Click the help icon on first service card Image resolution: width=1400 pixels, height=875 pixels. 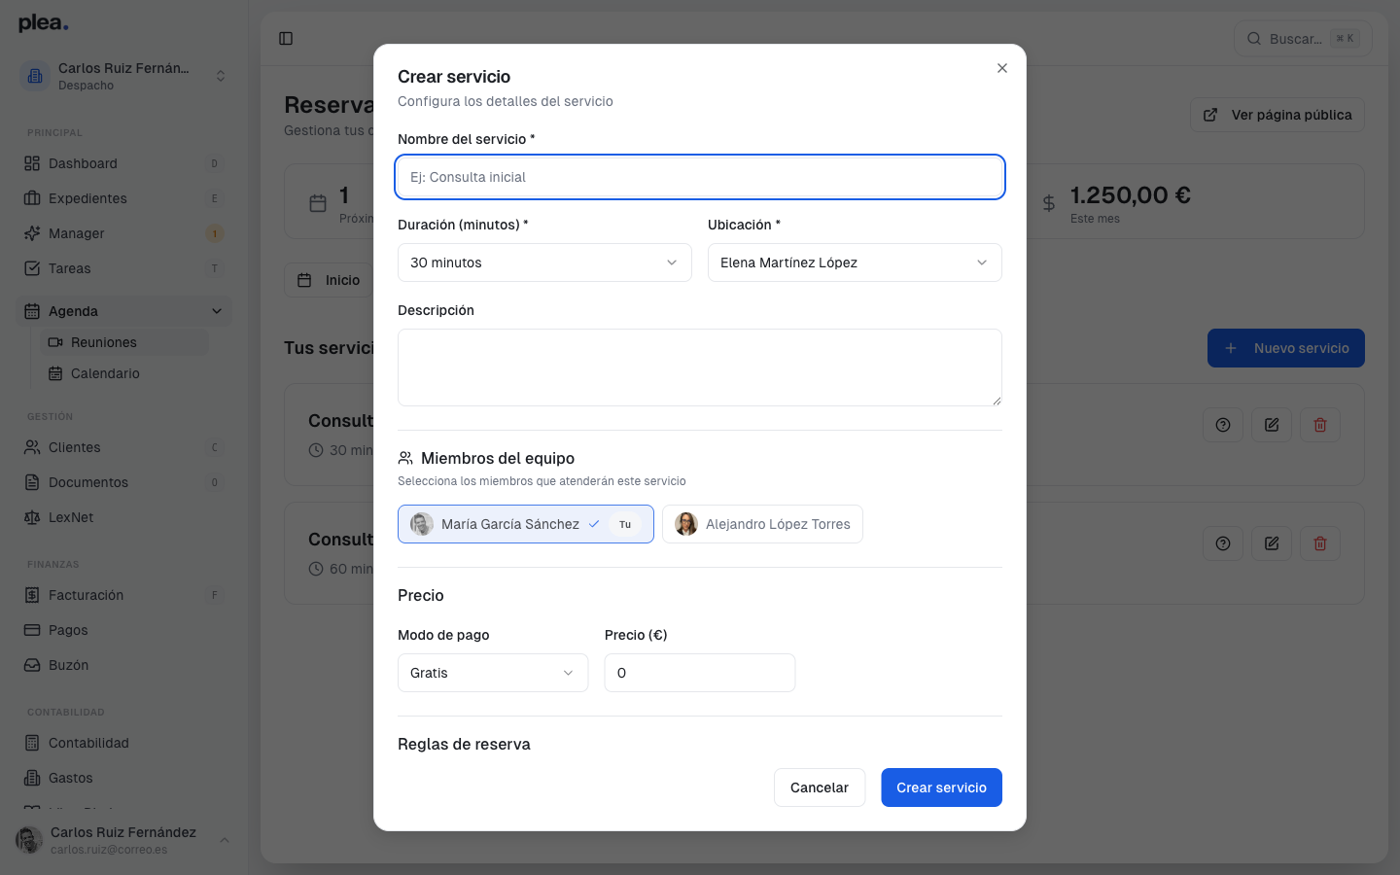tap(1223, 425)
